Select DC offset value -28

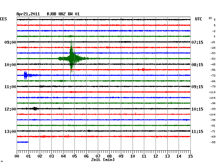tap(213, 48)
